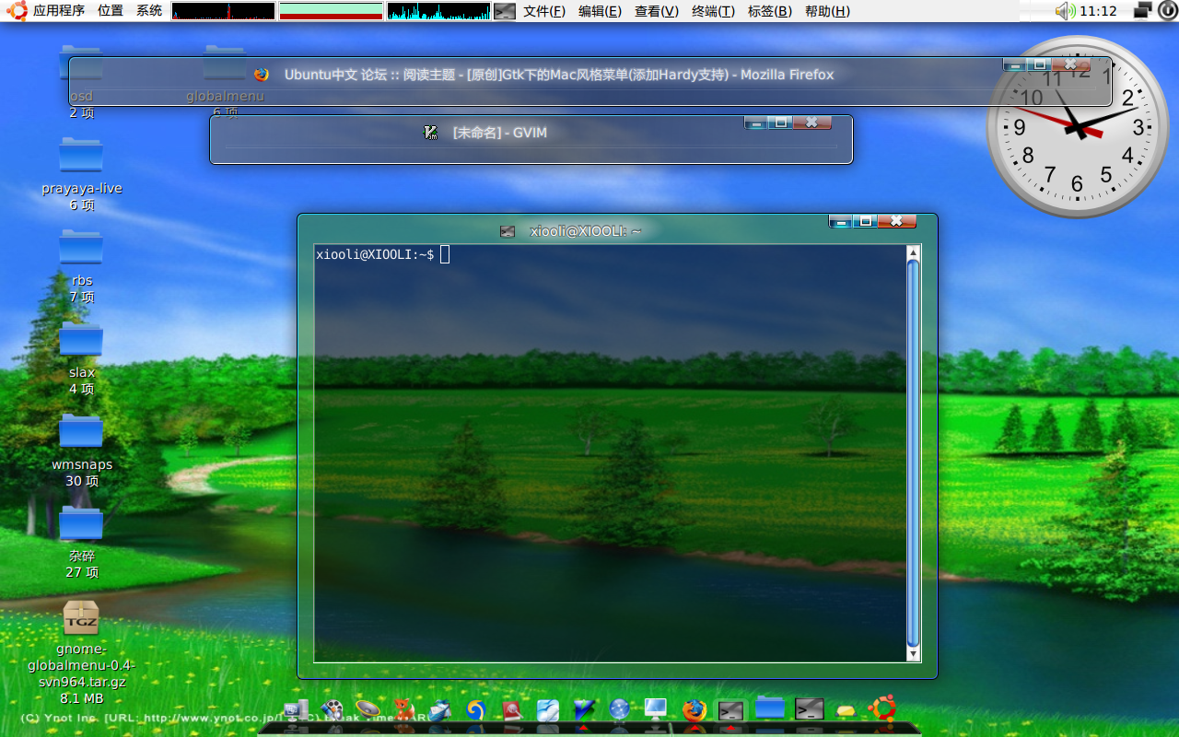Click the CPU usage graph in the panel
Image resolution: width=1179 pixels, height=737 pixels.
(223, 11)
